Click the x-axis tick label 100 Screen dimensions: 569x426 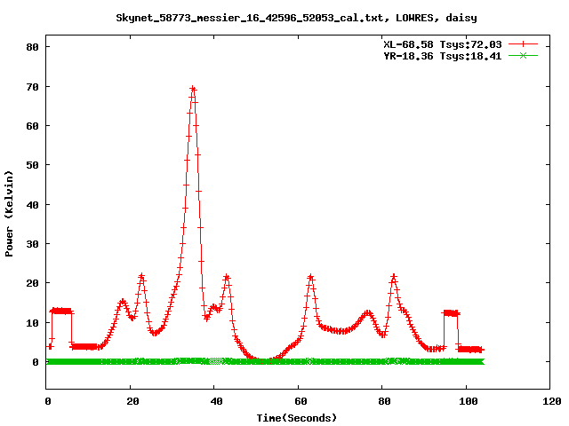468,401
